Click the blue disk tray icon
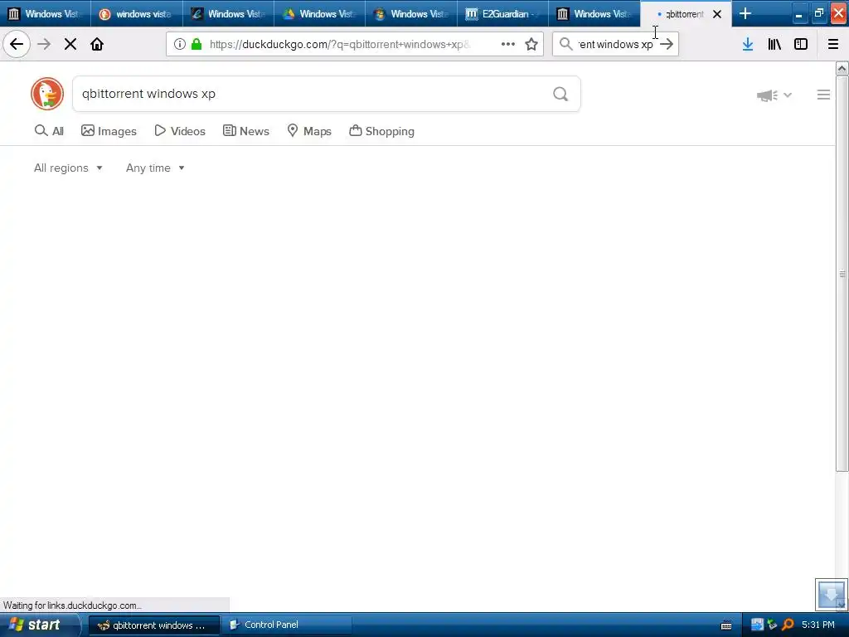849x637 pixels. tap(757, 625)
